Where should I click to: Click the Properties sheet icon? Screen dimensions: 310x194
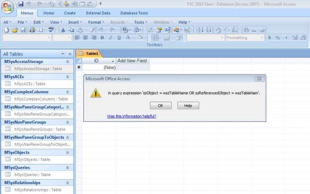[x=159, y=30]
